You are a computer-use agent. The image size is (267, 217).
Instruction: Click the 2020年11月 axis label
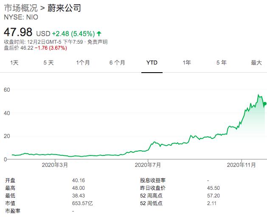pos(241,165)
